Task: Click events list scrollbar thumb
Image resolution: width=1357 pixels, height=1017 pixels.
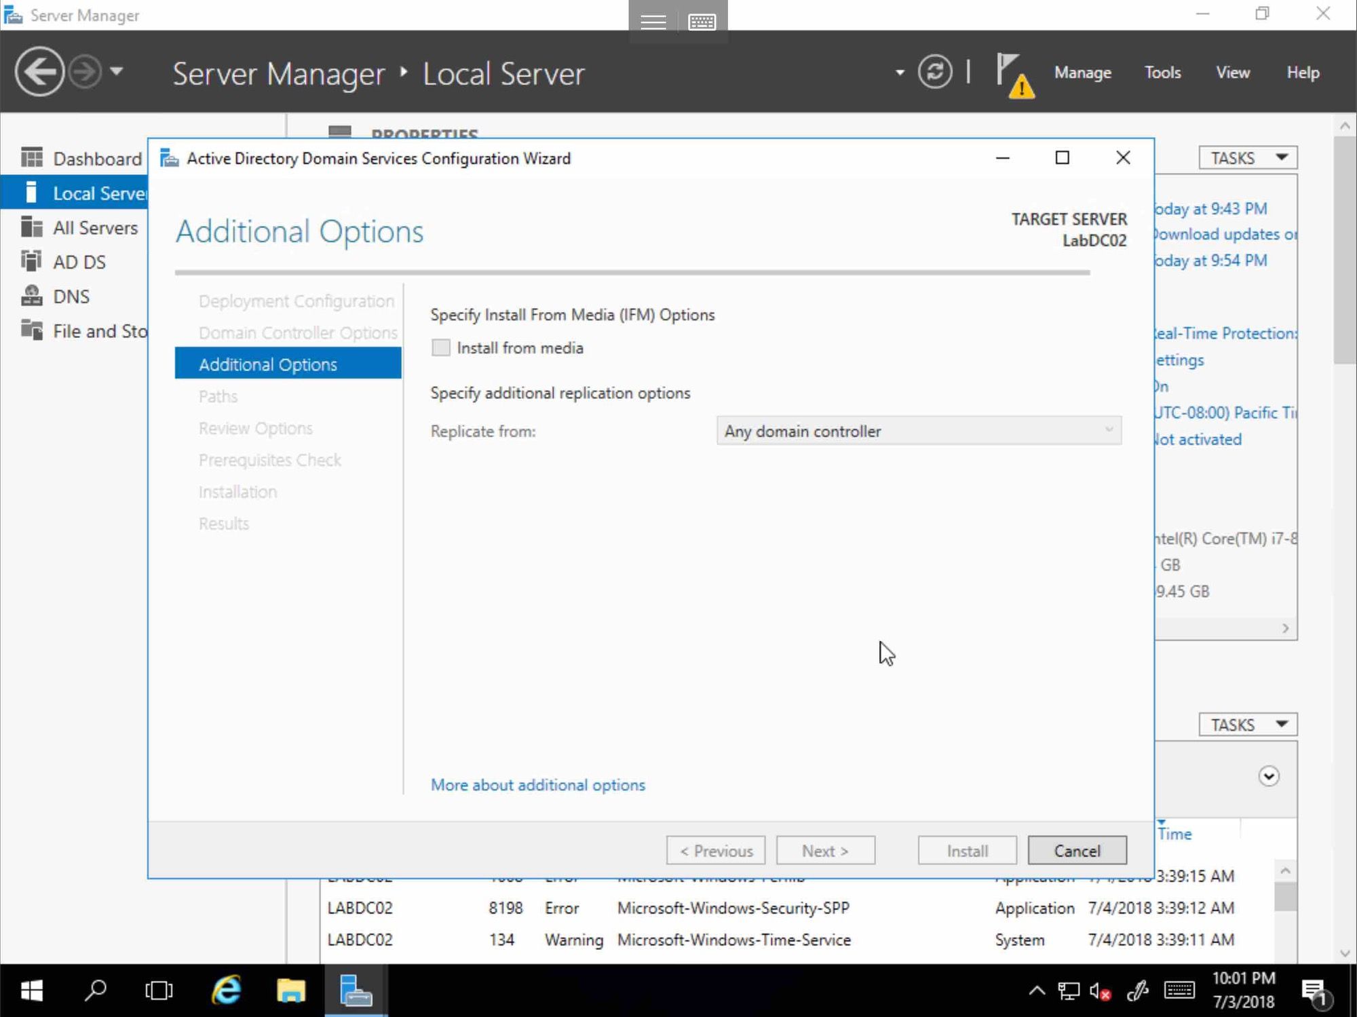Action: (1286, 896)
